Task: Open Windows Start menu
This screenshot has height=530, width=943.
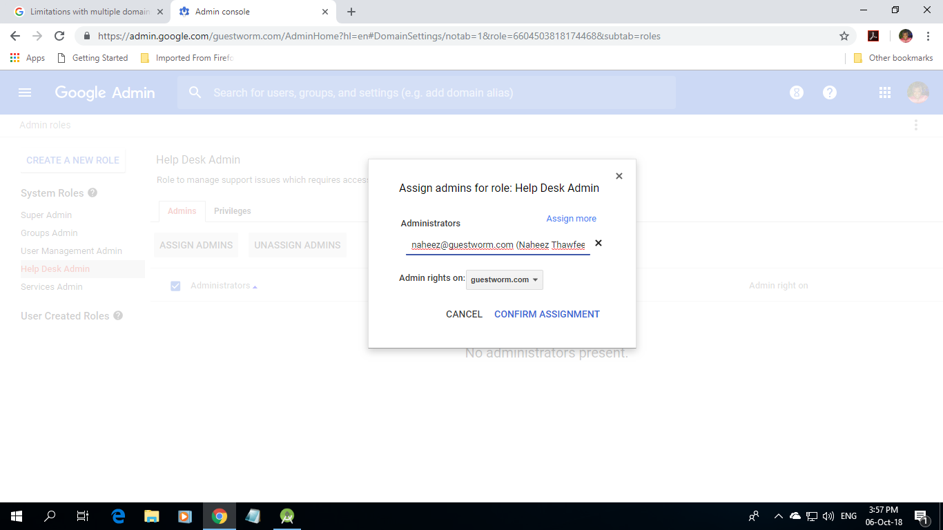Action: [x=17, y=516]
